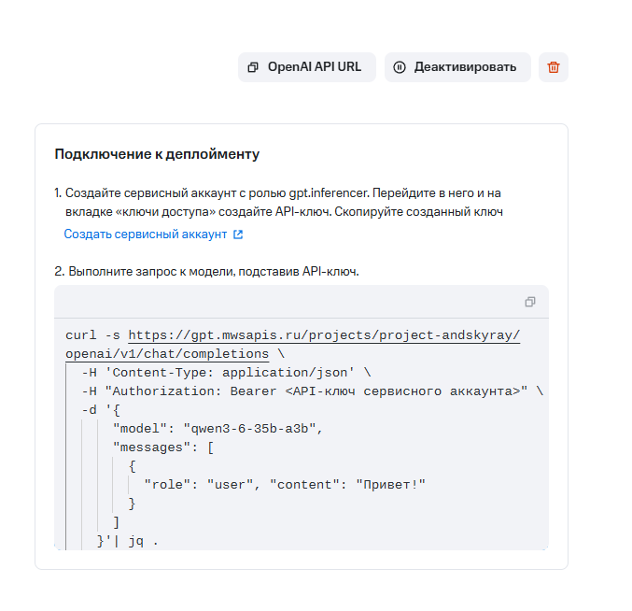Click the model qwen3-6-35b-a3b line
This screenshot has height=611, width=632.
coord(218,428)
